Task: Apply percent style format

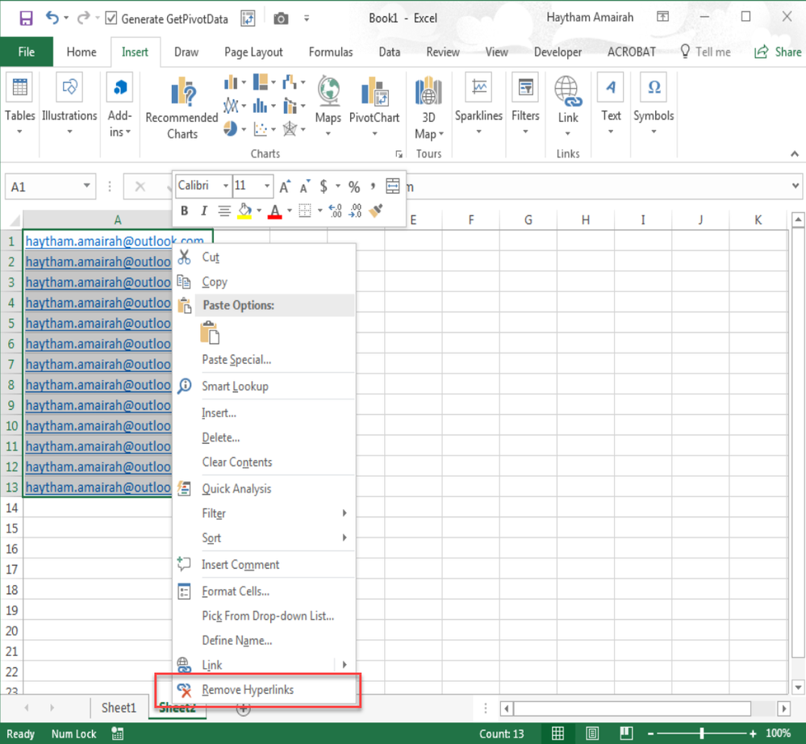Action: tap(354, 186)
